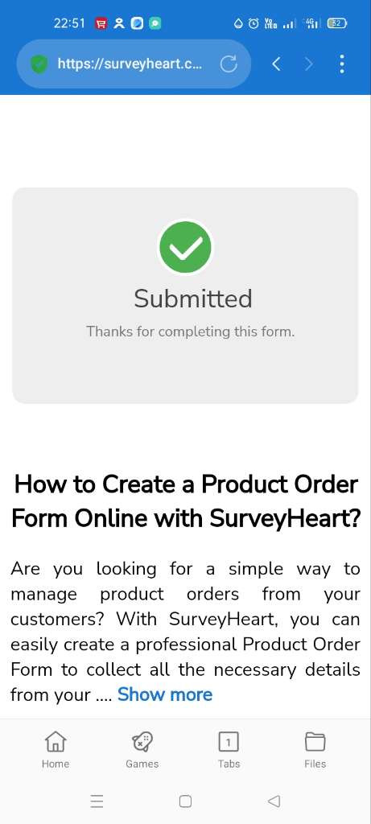Expand article with Show more
This screenshot has height=824, width=371.
coord(165,694)
